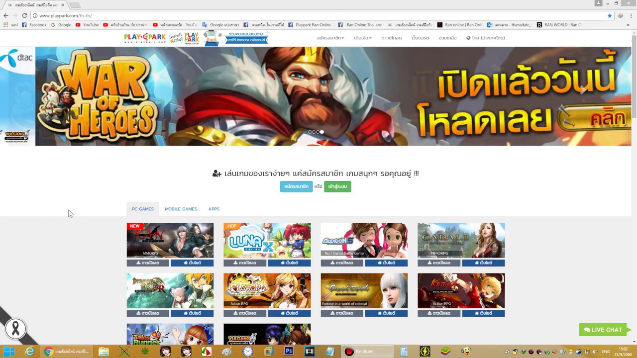Viewport: 637px width, 358px height.
Task: Select the first carousel indicator dot
Action: (310, 132)
